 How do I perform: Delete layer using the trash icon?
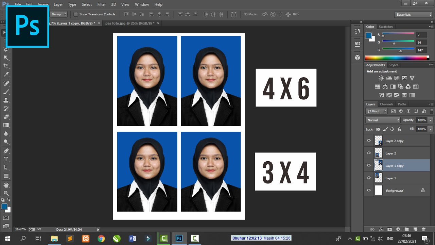pyautogui.click(x=423, y=230)
